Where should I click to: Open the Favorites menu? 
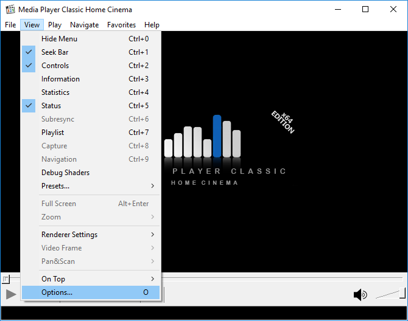pos(122,25)
